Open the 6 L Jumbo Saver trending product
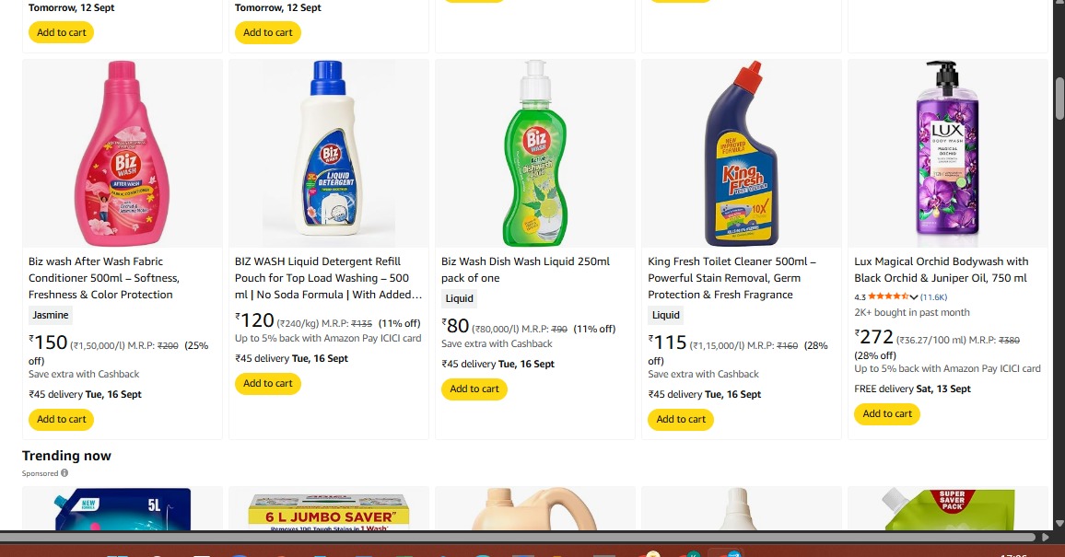This screenshot has width=1065, height=557. (x=329, y=509)
